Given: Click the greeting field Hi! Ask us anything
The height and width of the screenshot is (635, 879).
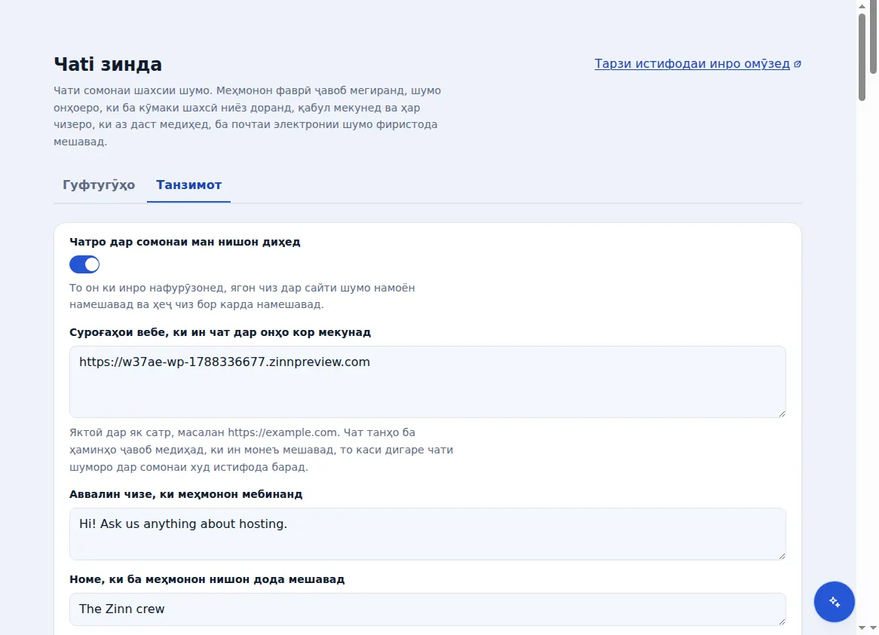Looking at the screenshot, I should [427, 533].
